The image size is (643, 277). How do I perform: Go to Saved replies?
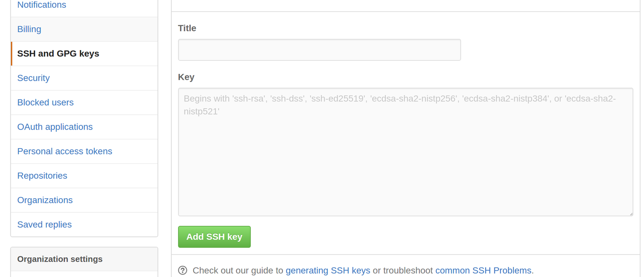(44, 224)
